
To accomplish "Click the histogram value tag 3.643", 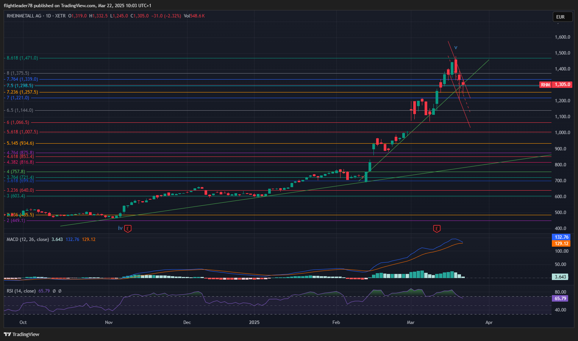I will pyautogui.click(x=560, y=277).
